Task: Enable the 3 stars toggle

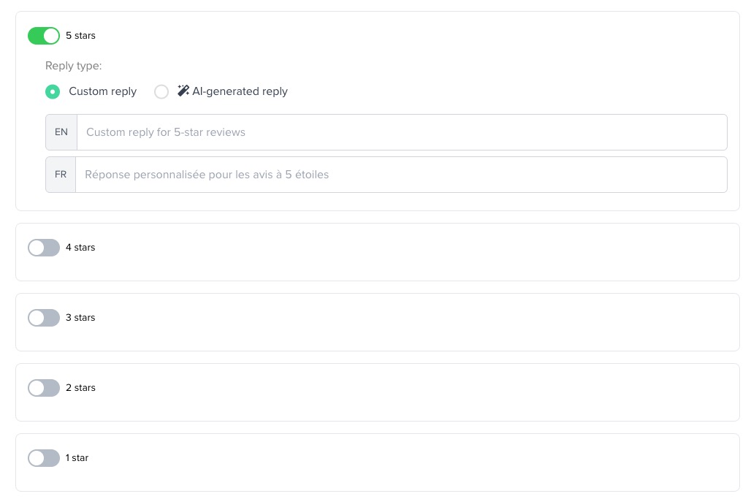Action: pos(44,318)
